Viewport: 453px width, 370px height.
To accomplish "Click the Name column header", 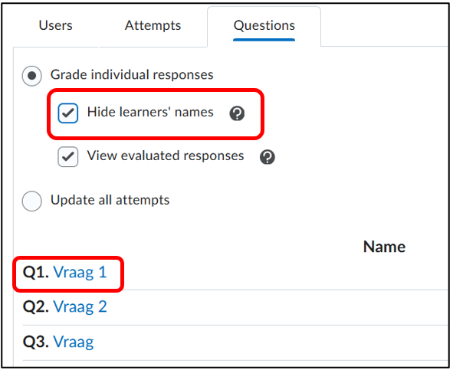I will [x=384, y=247].
